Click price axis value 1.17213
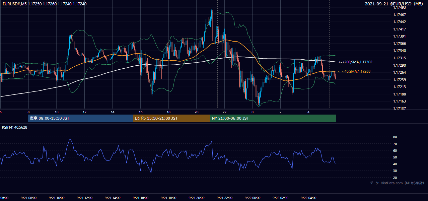Image resolution: width=428 pixels, height=201 pixels. [x=400, y=87]
